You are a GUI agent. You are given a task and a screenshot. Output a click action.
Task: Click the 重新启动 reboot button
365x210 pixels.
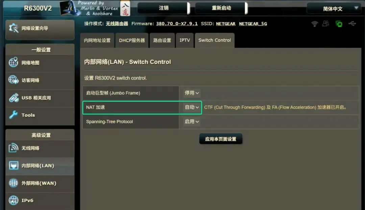tap(221, 8)
